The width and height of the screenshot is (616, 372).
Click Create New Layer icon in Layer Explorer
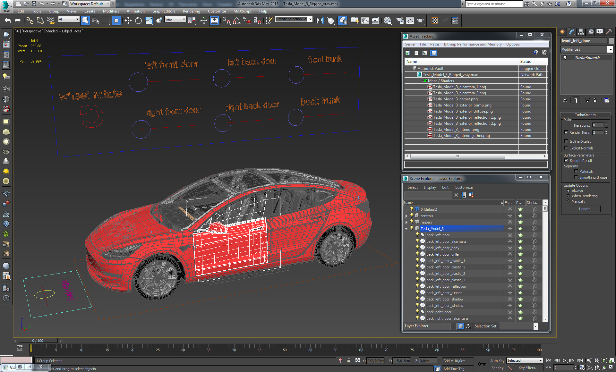tap(471, 195)
